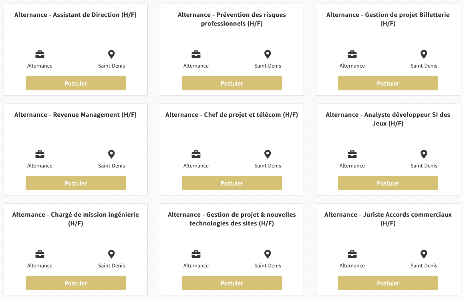This screenshot has width=463, height=299.
Task: Click briefcase icon in Prévention des risques card
Action: click(196, 54)
